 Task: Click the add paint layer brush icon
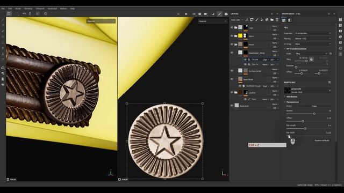pos(257,20)
